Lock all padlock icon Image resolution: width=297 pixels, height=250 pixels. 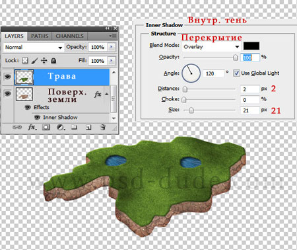click(53, 60)
